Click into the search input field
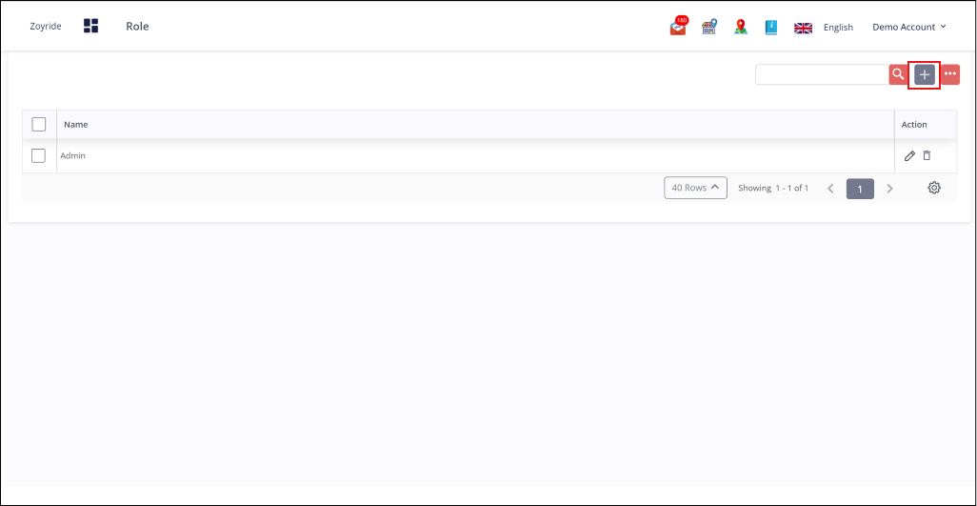Screen dimensions: 977x506 821,74
